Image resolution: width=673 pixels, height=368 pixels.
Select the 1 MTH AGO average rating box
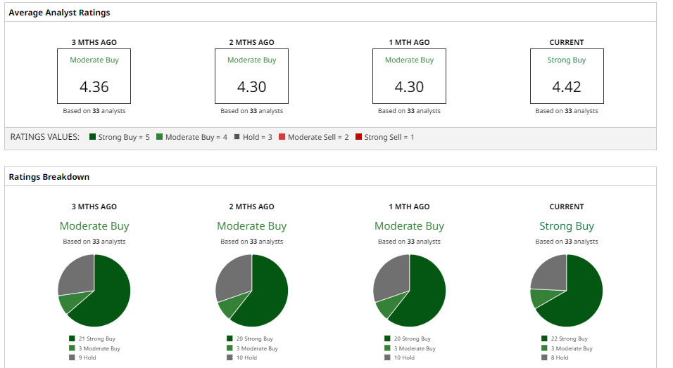409,77
